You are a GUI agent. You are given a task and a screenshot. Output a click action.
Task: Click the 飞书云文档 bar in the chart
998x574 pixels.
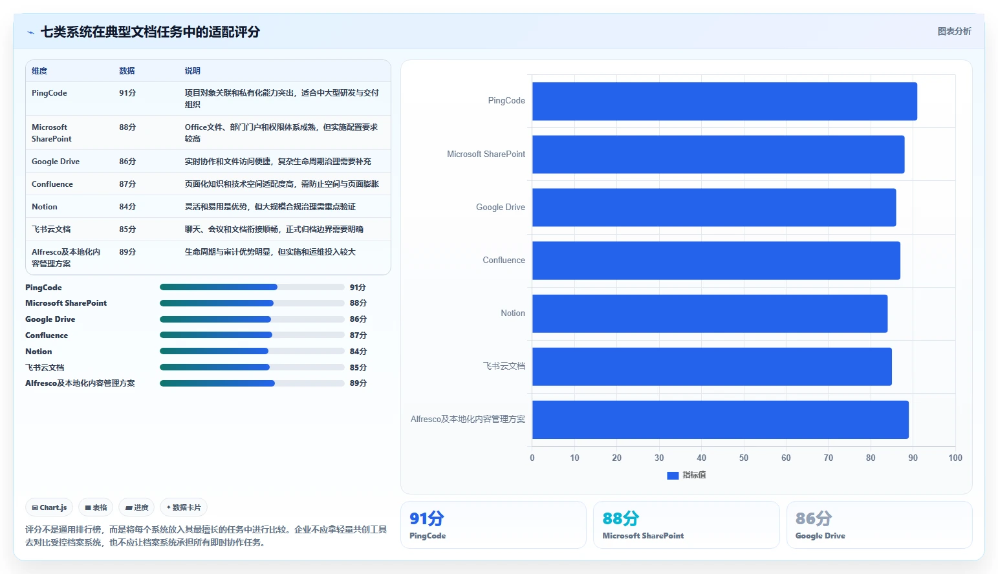[712, 367]
